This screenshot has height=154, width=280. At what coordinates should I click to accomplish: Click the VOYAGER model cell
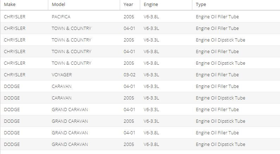62,75
